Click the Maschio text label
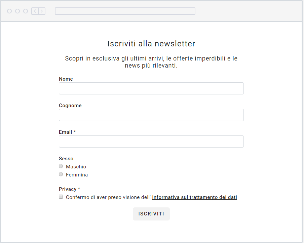304x243 pixels. pos(76,167)
